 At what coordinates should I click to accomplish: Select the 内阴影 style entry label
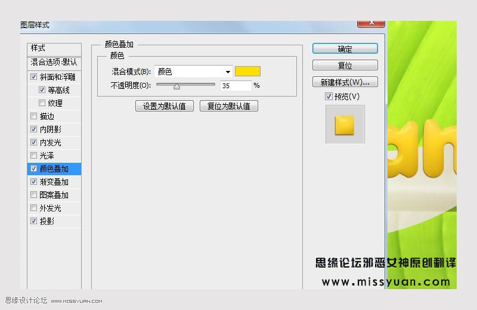point(51,129)
